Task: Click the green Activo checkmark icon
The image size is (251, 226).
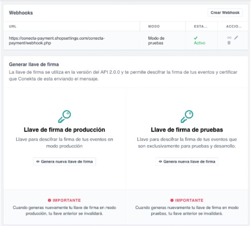Action: pyautogui.click(x=195, y=38)
